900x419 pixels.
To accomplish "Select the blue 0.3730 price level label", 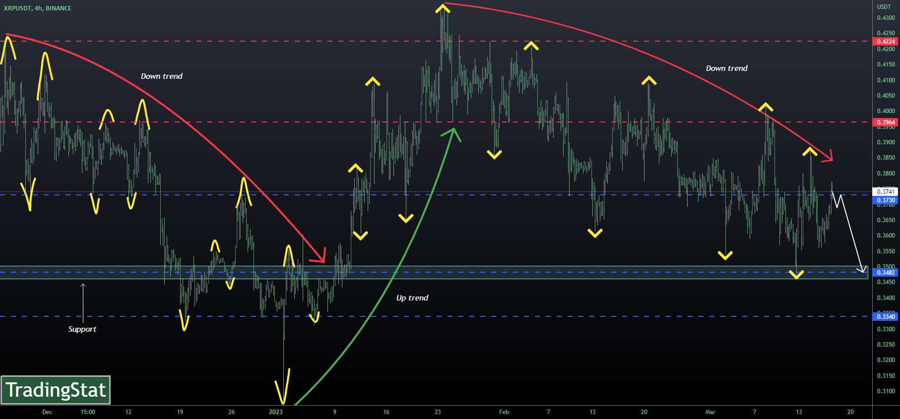I will (886, 200).
